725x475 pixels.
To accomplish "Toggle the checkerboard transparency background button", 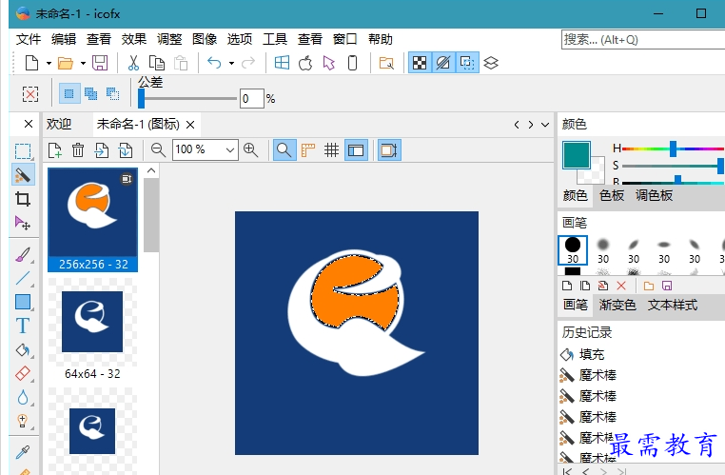I will [x=419, y=63].
